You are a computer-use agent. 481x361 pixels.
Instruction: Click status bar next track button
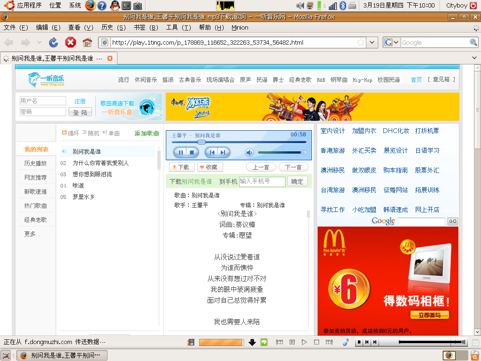click(x=329, y=342)
